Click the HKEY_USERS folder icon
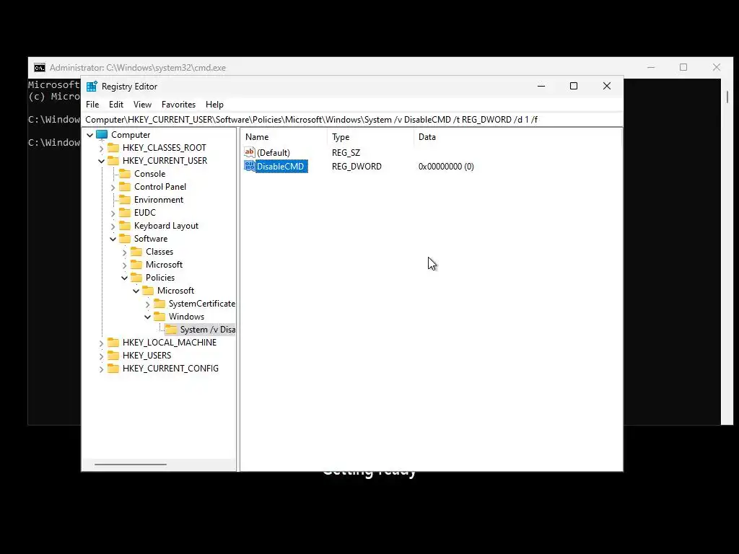 [113, 355]
